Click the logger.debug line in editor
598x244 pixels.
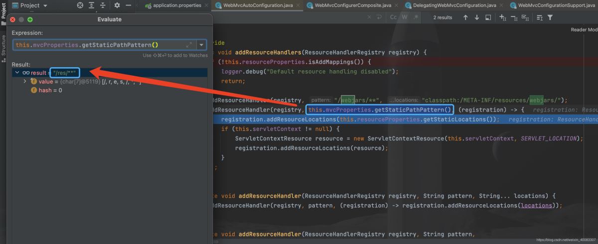point(310,71)
